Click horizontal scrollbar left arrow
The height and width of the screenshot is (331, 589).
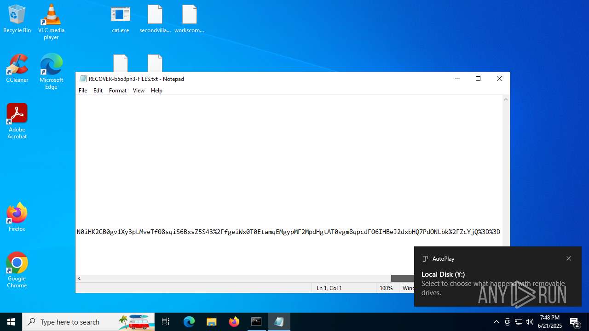pos(79,278)
